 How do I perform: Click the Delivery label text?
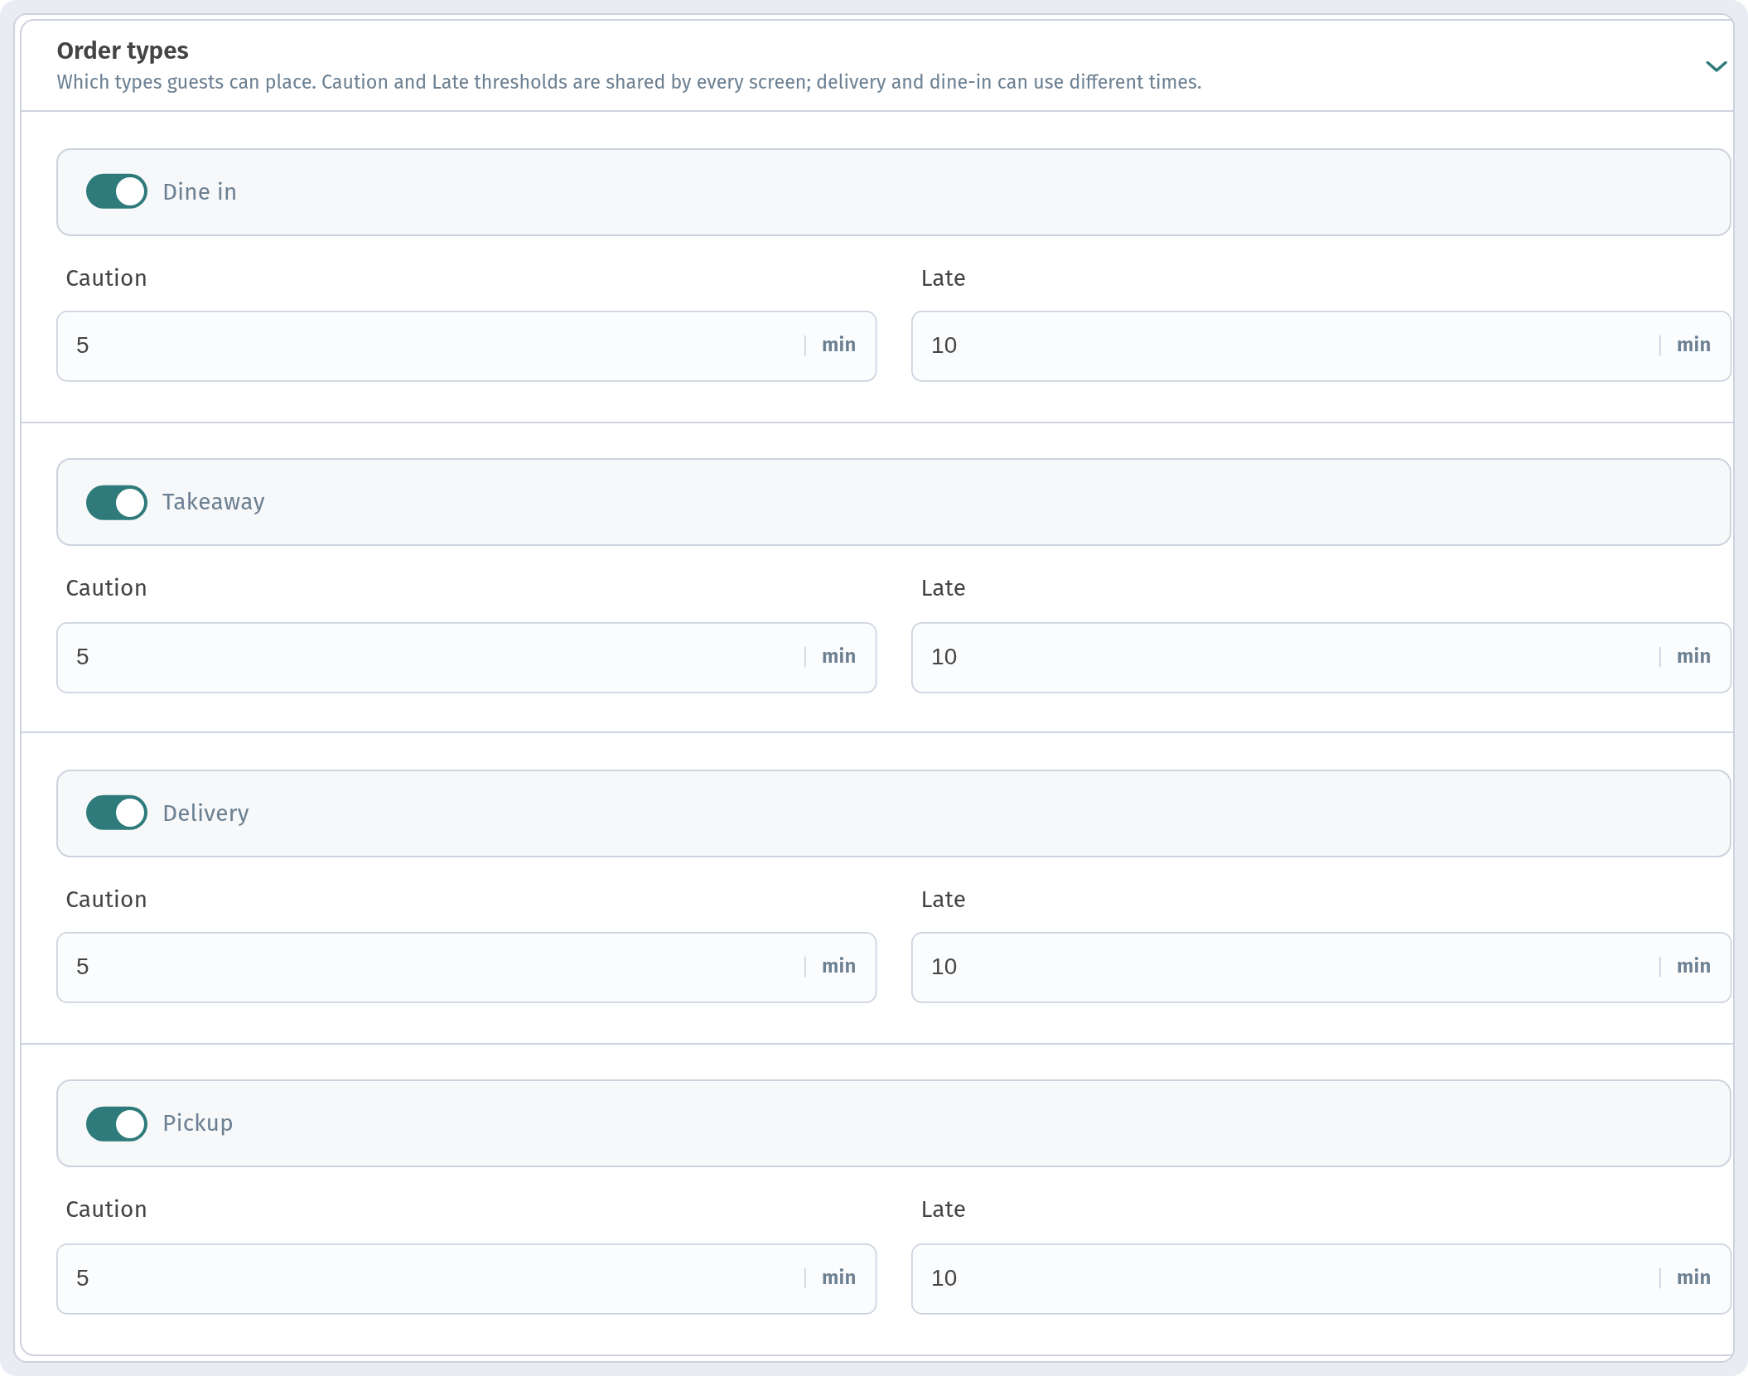click(205, 813)
